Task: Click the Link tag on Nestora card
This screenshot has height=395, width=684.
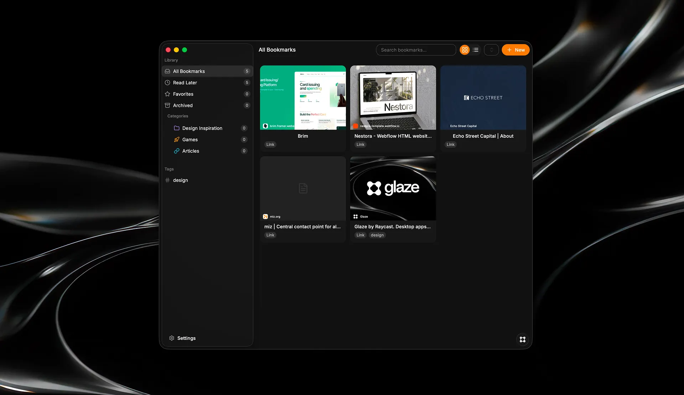Action: 361,144
